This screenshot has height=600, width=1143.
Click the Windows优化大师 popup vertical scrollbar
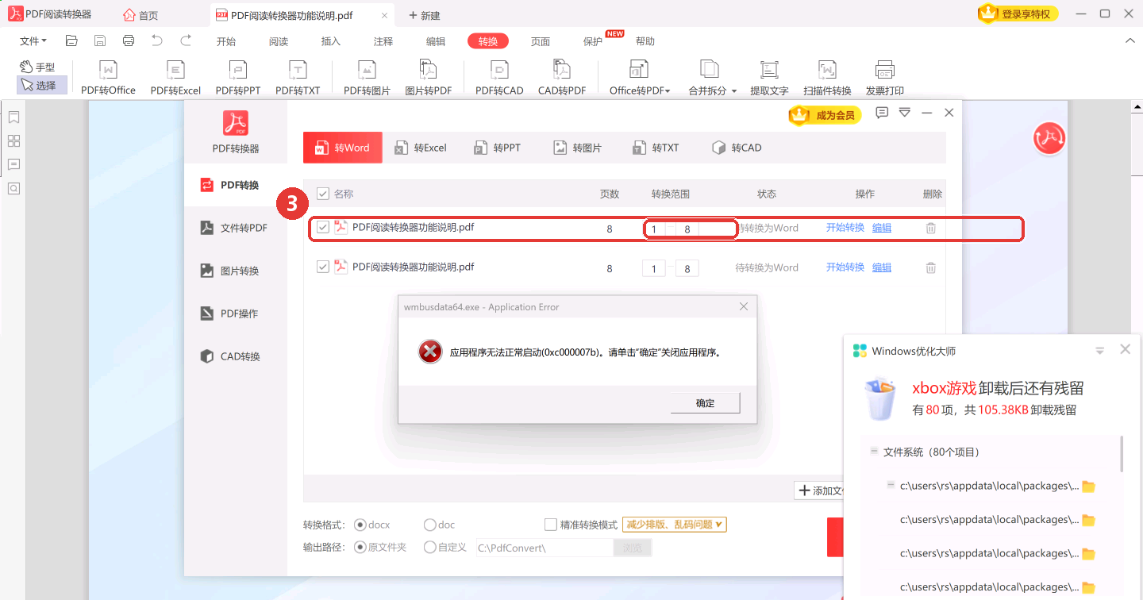(1122, 453)
